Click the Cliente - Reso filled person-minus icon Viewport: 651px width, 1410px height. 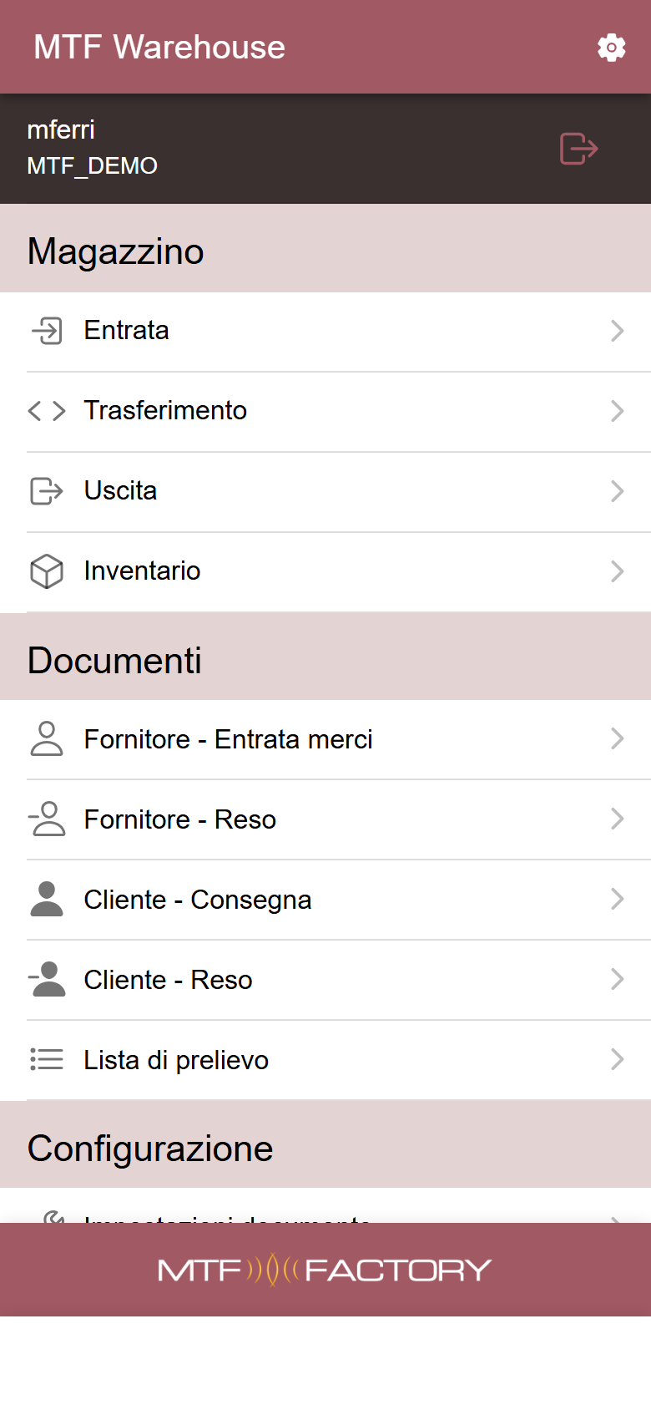(x=47, y=979)
